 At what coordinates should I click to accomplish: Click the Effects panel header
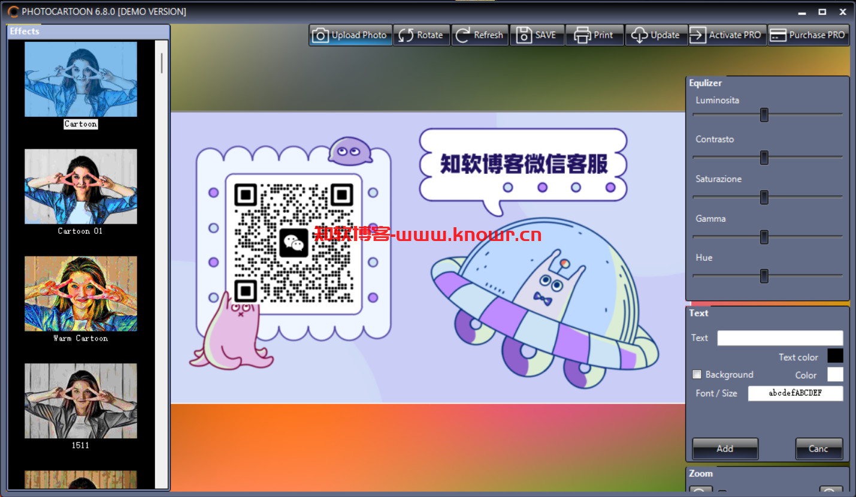(x=89, y=31)
